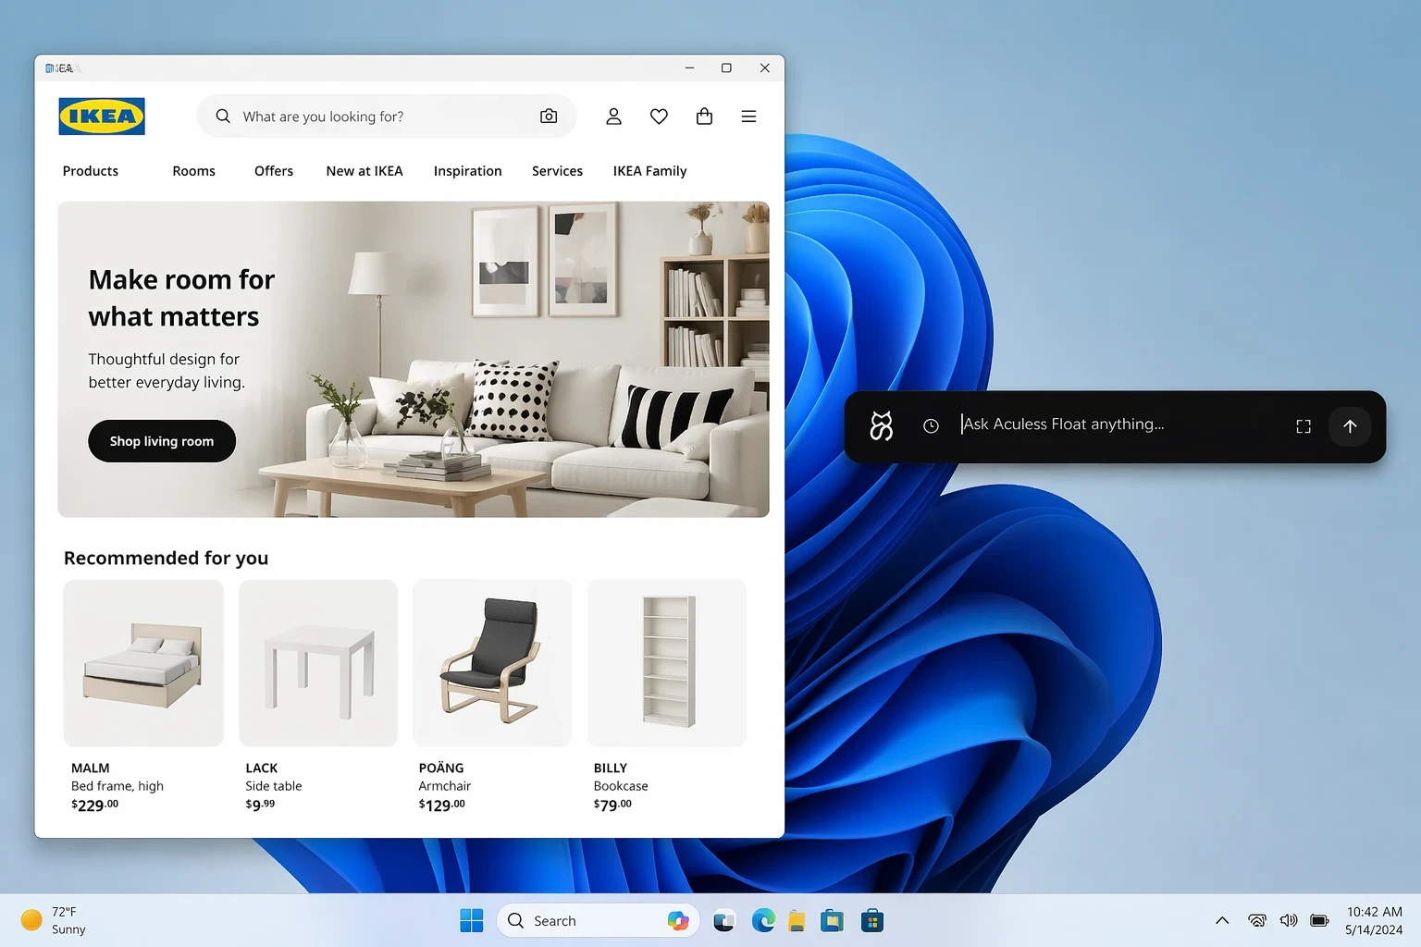Open the MALM bed frame product image

143,663
